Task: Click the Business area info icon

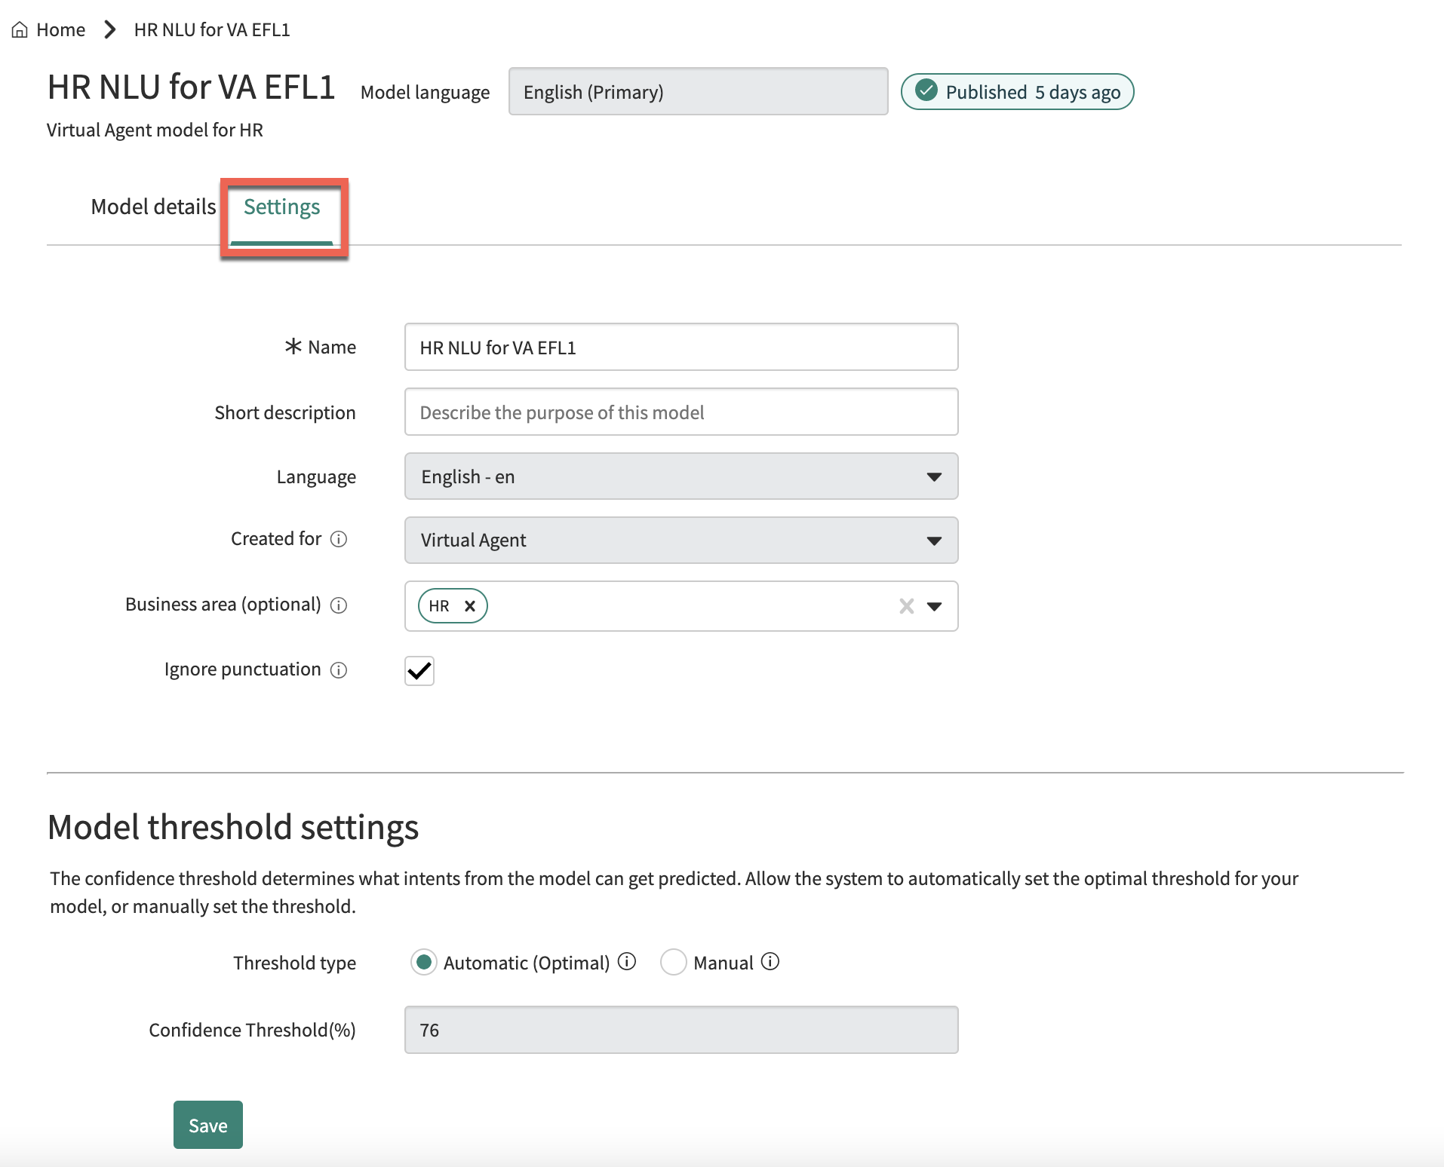Action: coord(339,605)
